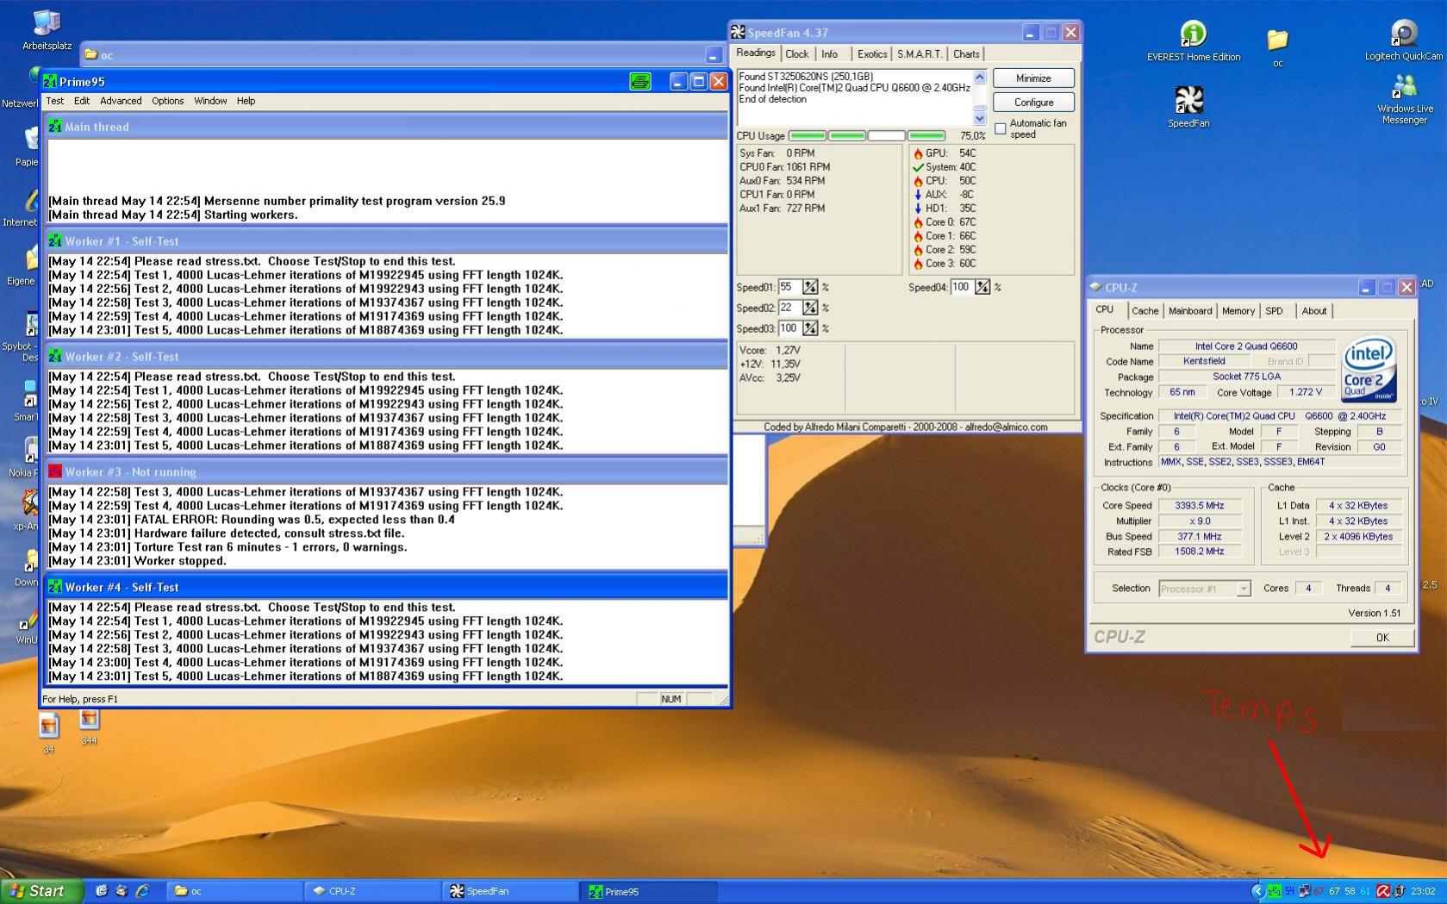The image size is (1447, 904).
Task: Click the Speed04 percentage input field
Action: tap(960, 287)
